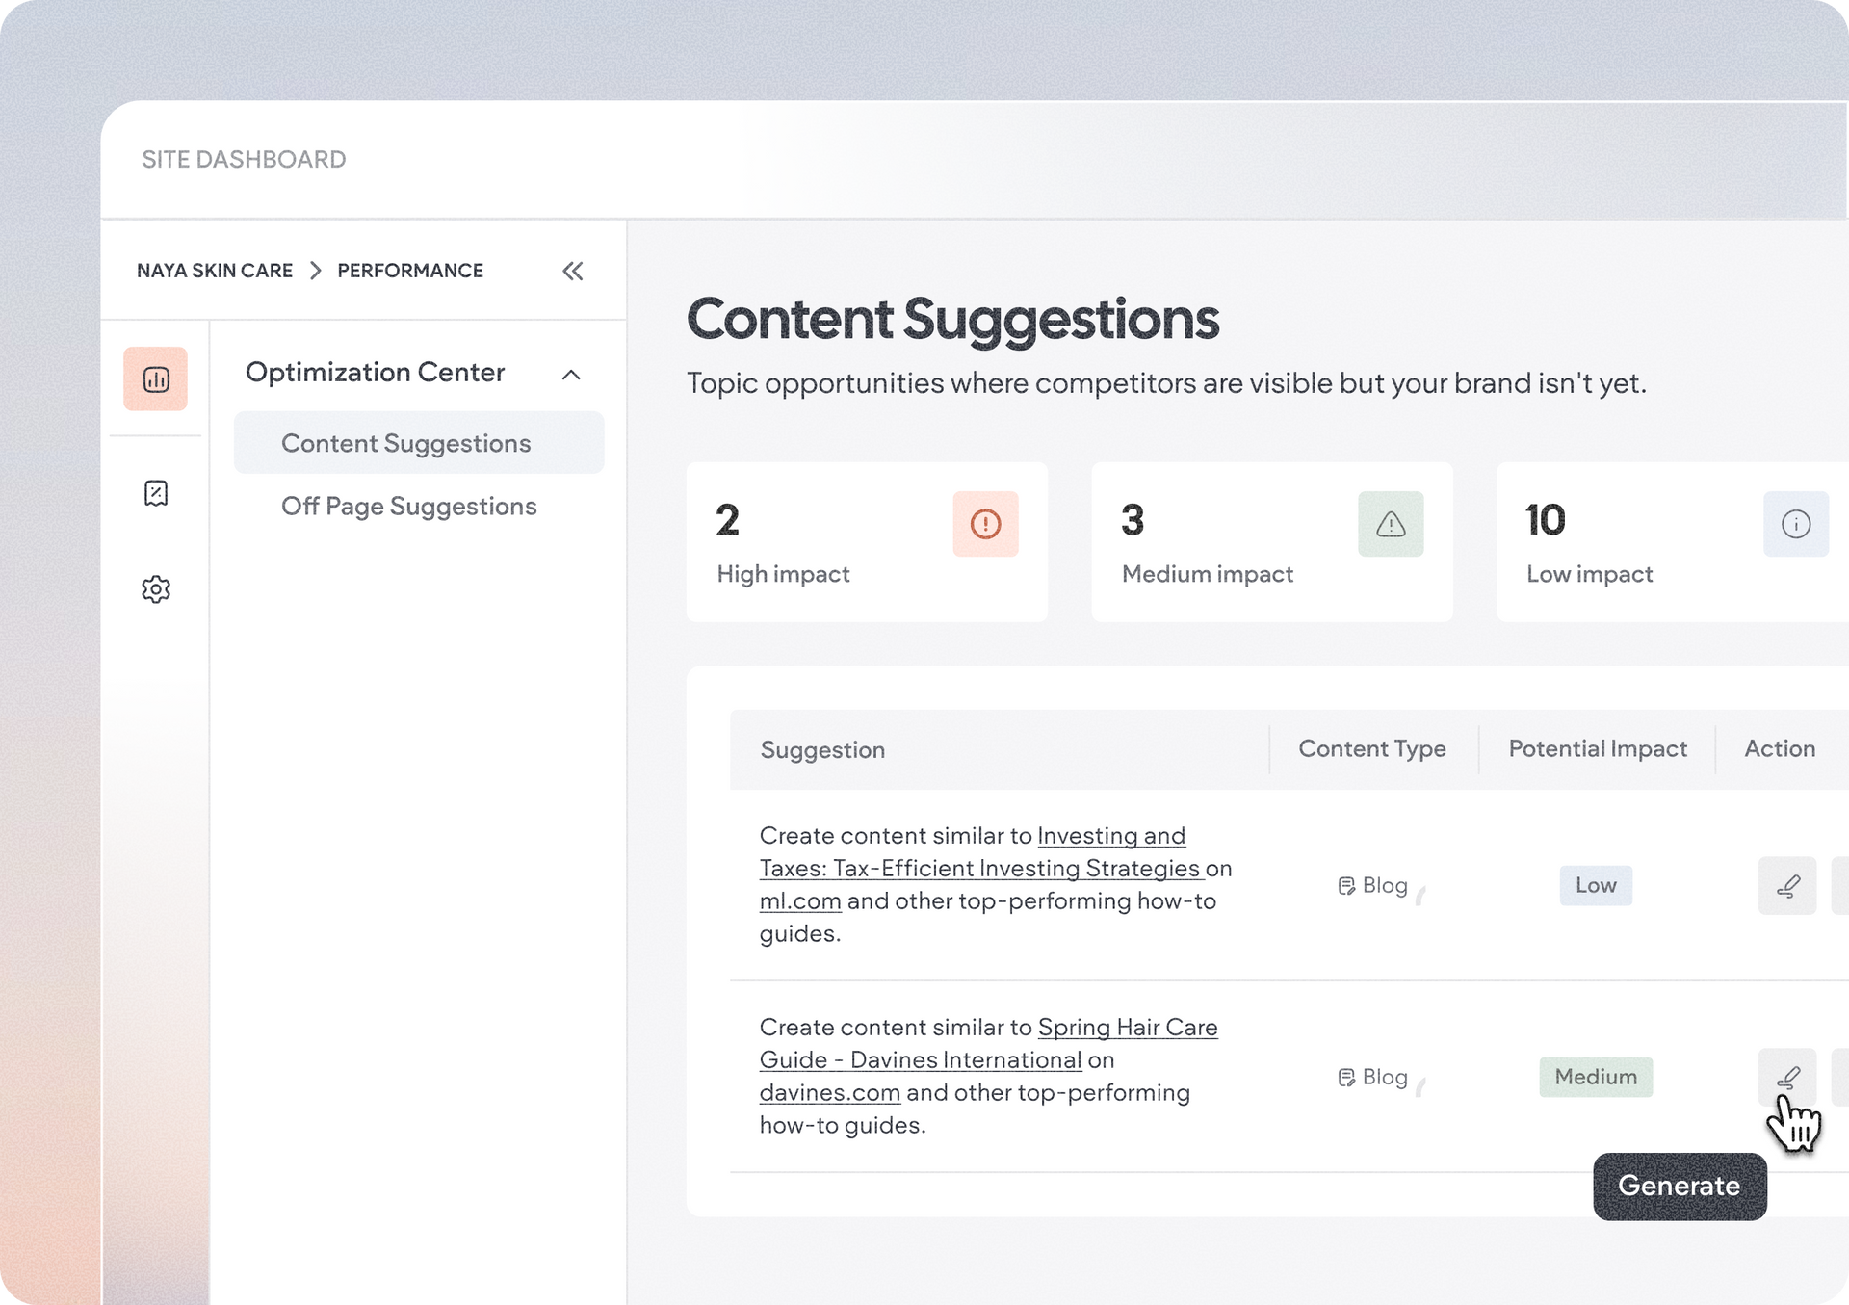
Task: Open the settings gear in sidebar
Action: 155,588
